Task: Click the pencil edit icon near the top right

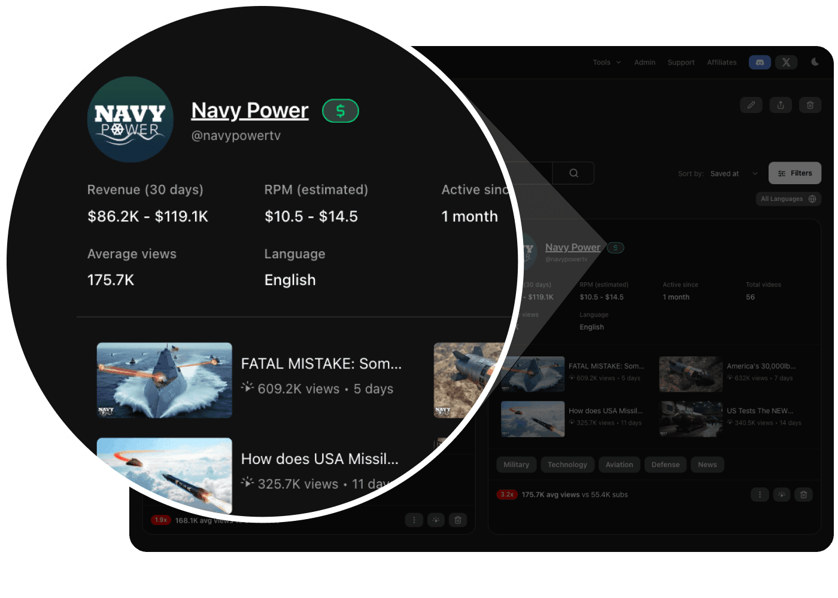Action: (751, 105)
